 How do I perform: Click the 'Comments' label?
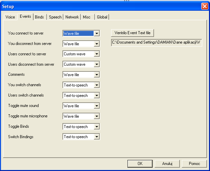[16, 74]
